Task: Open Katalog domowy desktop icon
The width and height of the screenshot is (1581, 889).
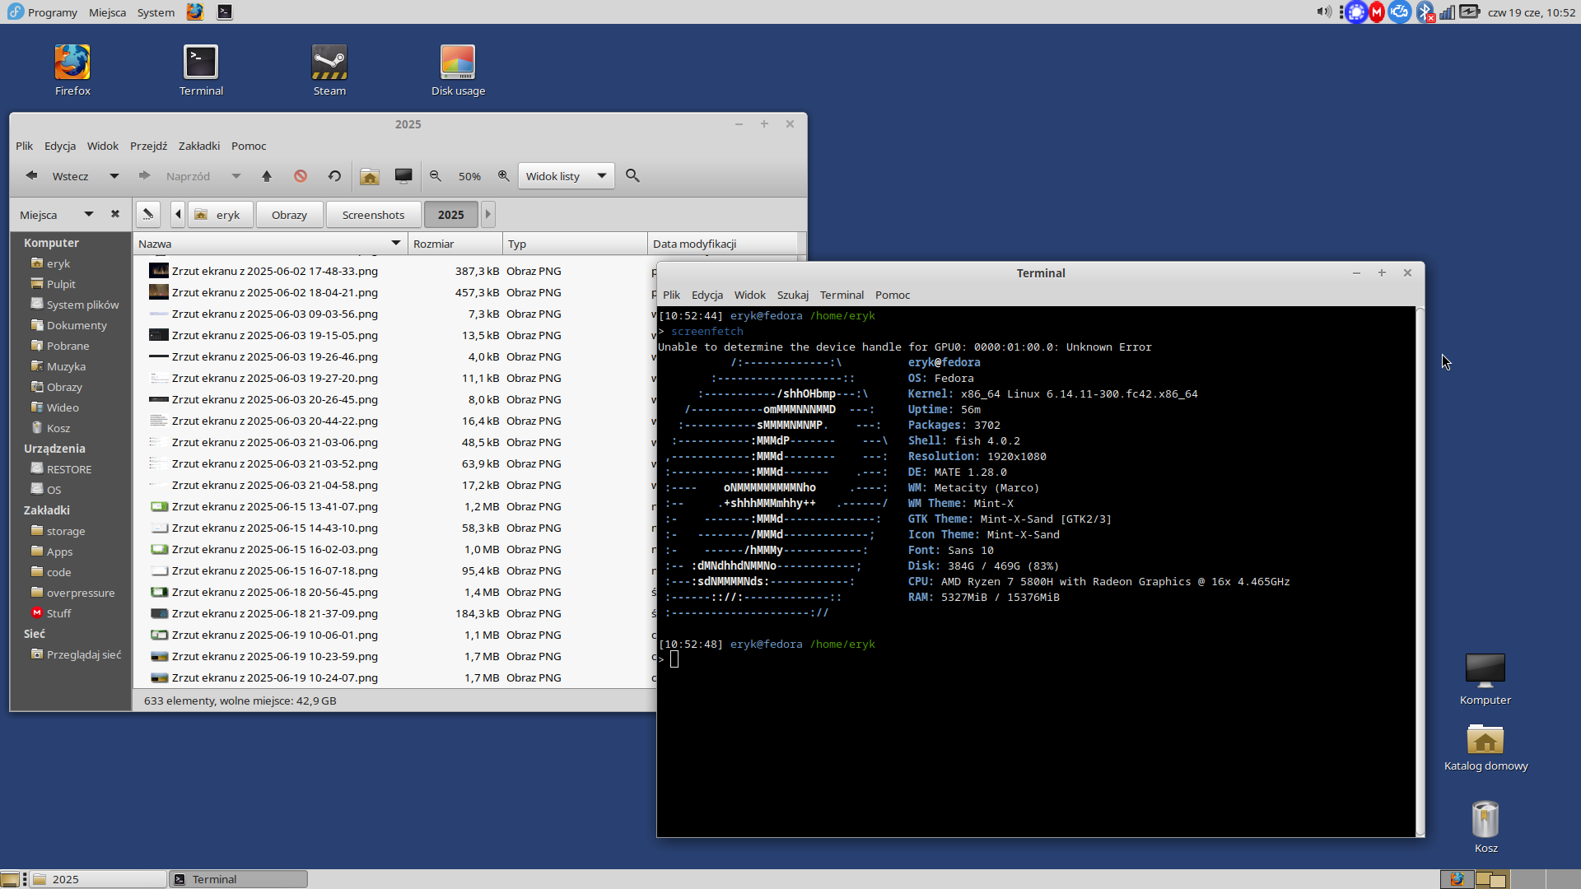Action: 1485,747
